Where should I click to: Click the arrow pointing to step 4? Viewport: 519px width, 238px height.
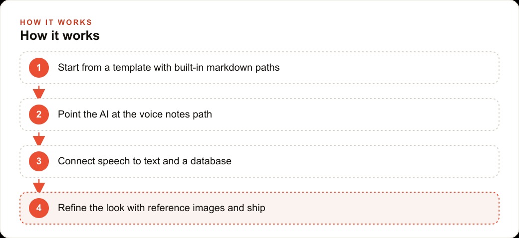coord(39,186)
